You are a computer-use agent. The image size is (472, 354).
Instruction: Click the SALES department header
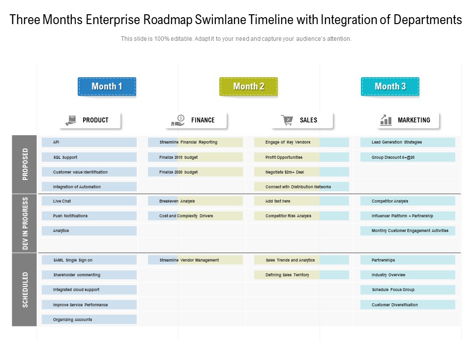point(302,120)
